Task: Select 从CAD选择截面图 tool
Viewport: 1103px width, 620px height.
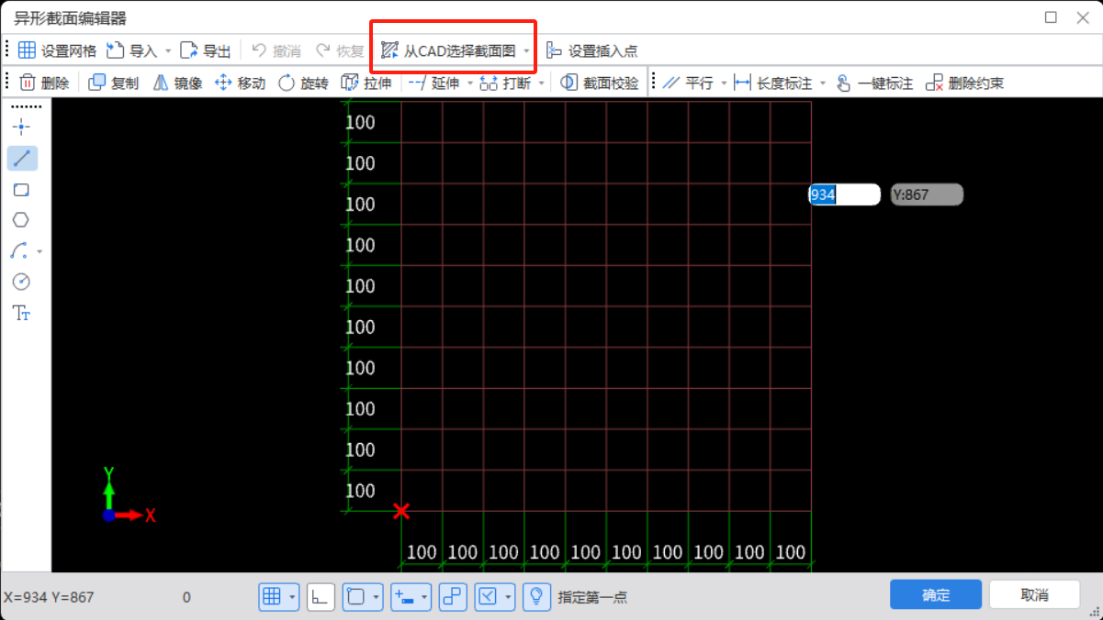Action: click(x=448, y=50)
